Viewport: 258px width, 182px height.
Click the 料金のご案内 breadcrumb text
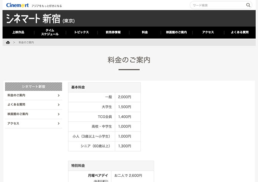pyautogui.click(x=26, y=42)
